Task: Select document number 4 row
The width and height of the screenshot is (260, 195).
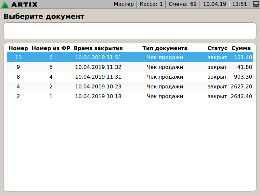Action: click(x=130, y=87)
